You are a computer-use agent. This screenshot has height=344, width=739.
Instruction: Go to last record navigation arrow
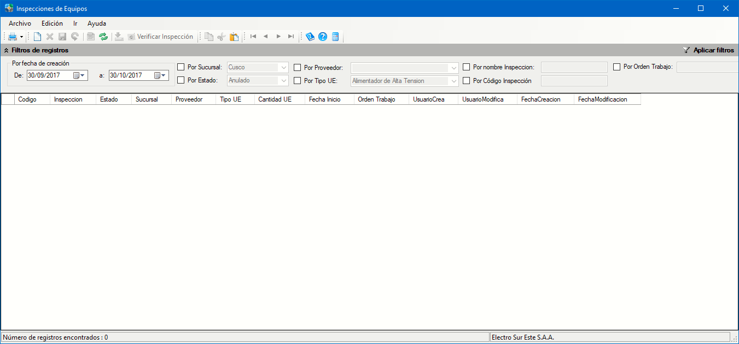click(291, 37)
